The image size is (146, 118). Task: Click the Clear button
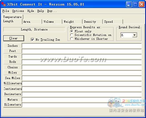[x=14, y=38]
